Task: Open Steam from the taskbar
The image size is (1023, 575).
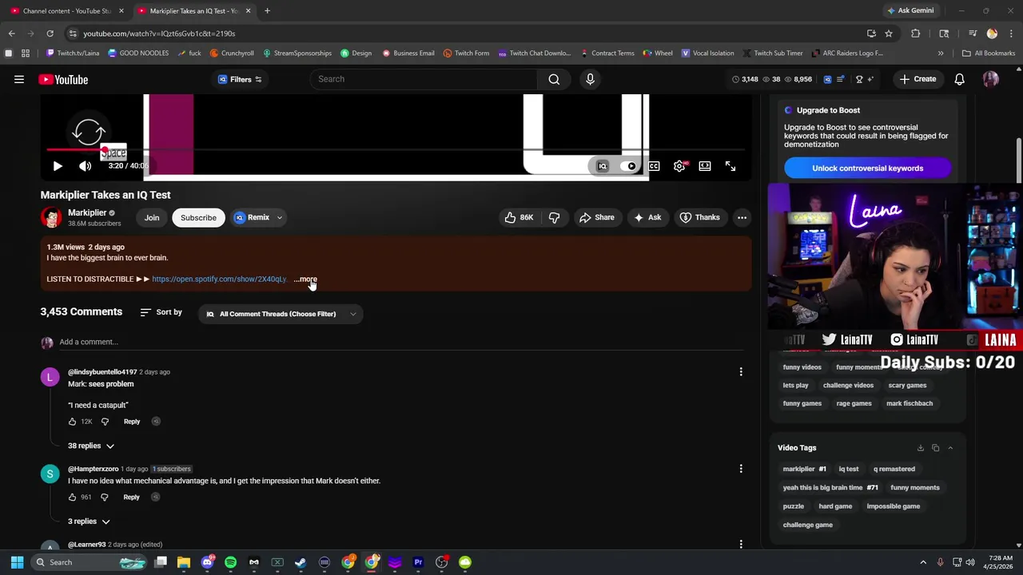Action: (x=301, y=562)
